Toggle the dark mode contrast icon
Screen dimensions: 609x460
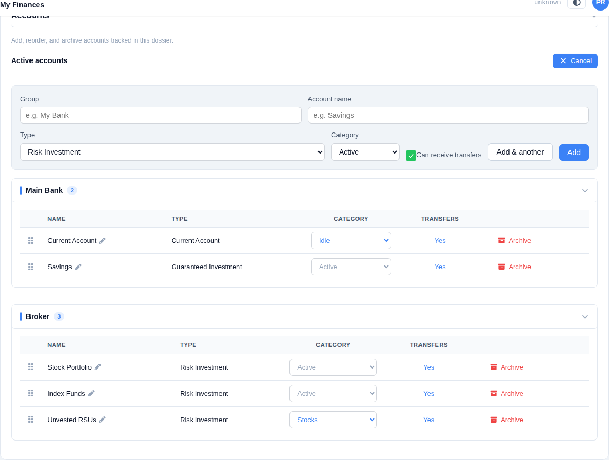coord(577,3)
